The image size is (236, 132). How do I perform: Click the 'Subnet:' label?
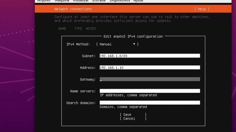(89, 56)
